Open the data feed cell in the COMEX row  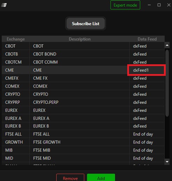click(147, 86)
